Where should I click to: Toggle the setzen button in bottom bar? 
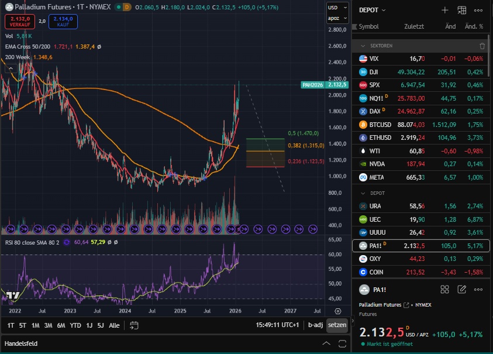click(x=337, y=325)
